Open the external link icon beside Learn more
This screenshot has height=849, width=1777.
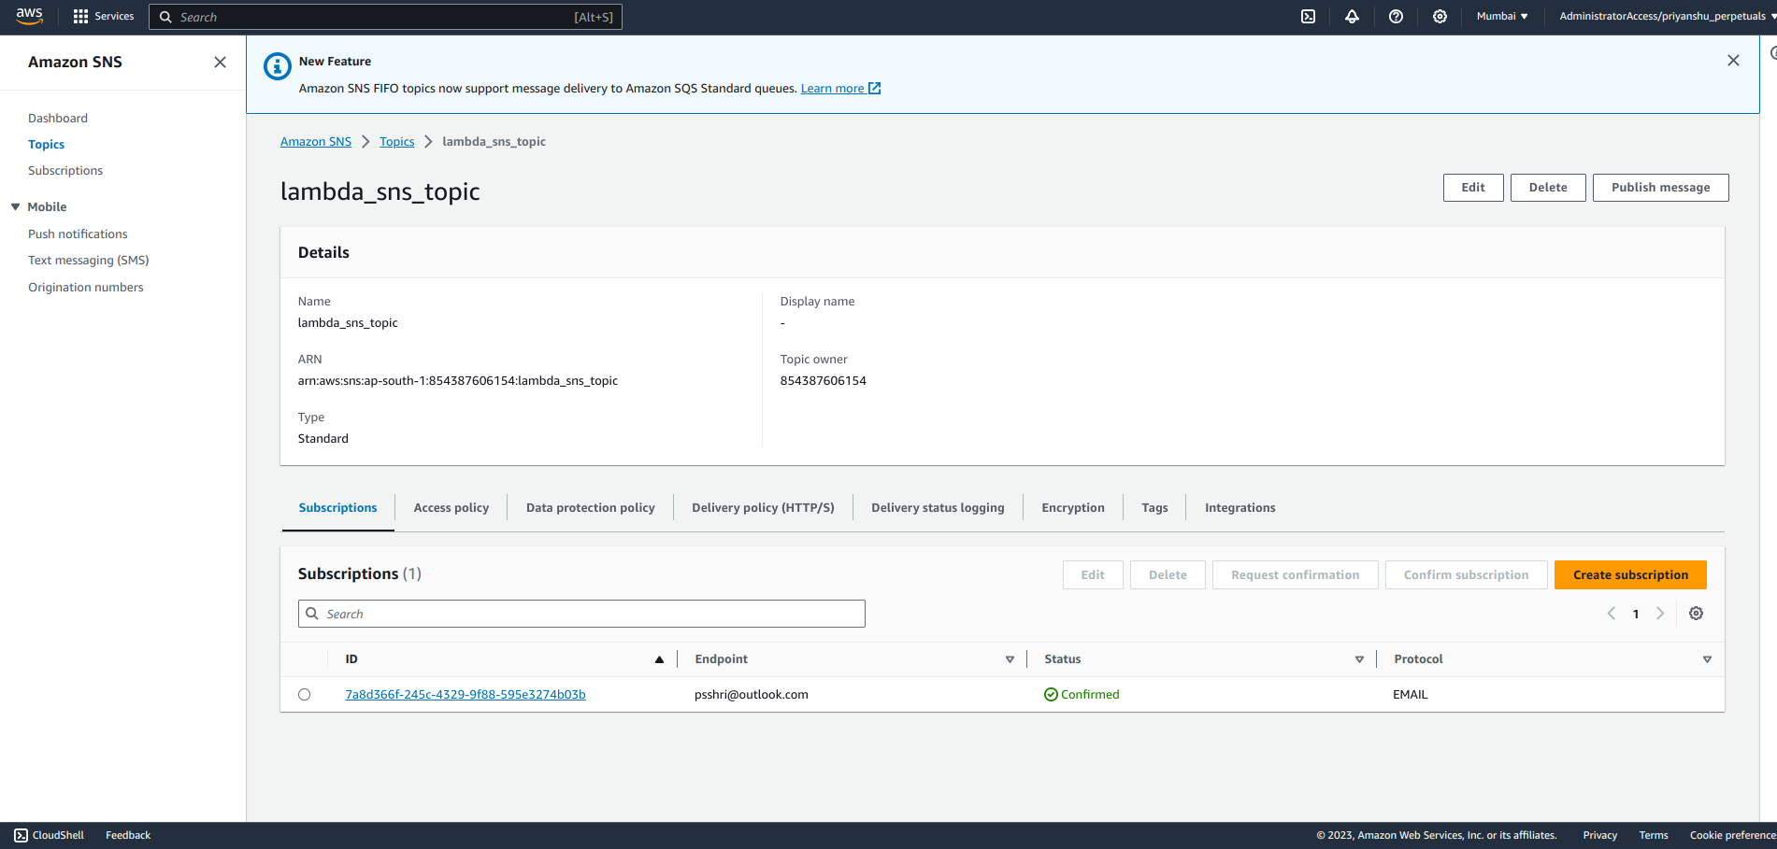click(875, 88)
